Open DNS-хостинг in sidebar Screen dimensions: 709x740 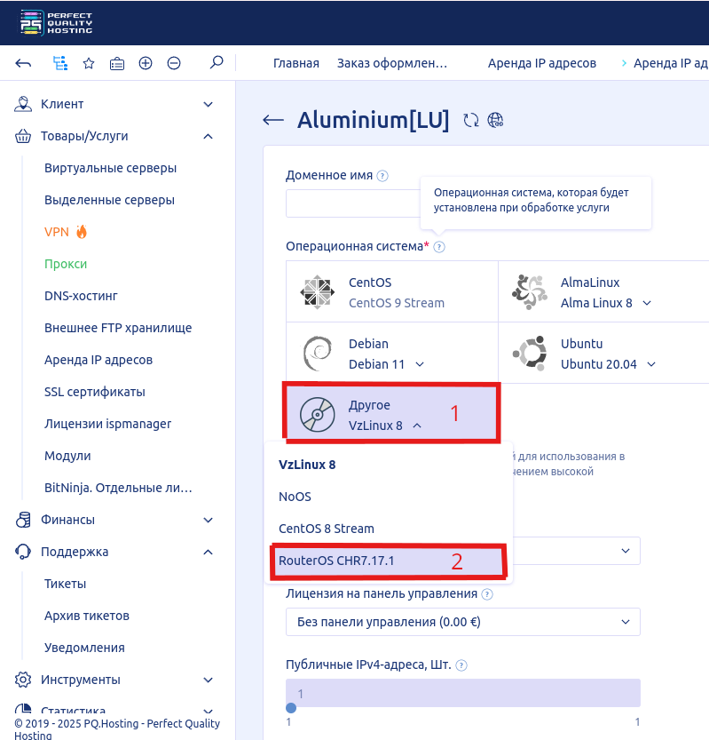(x=81, y=297)
